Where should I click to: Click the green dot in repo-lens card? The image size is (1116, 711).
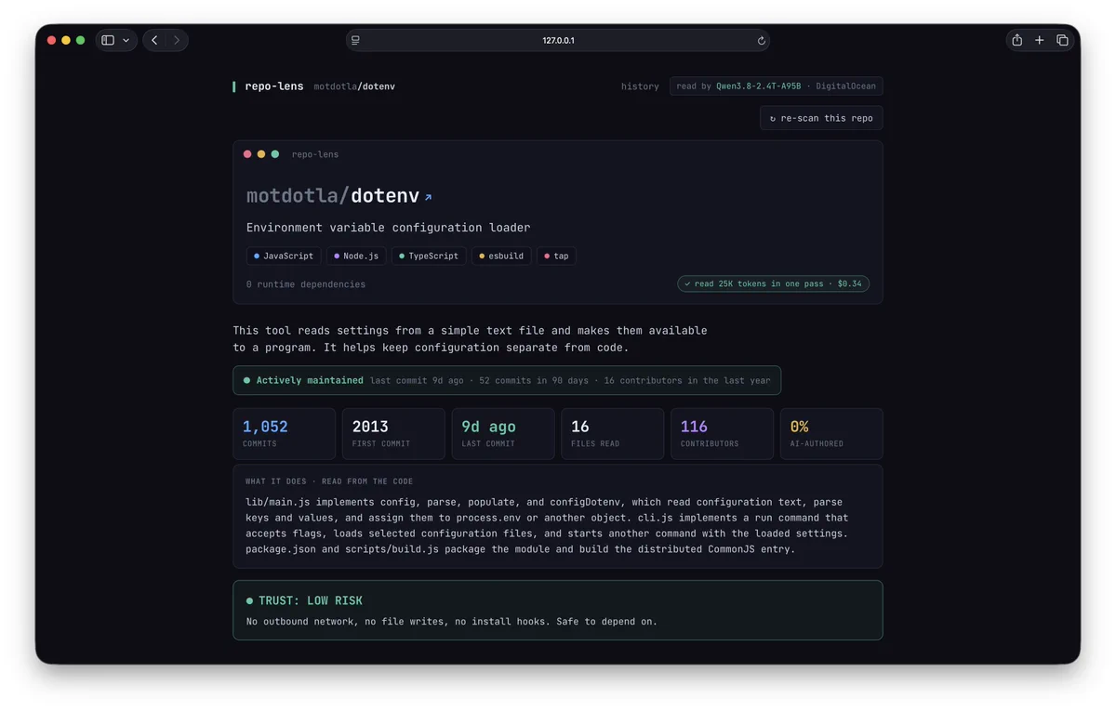tap(275, 154)
